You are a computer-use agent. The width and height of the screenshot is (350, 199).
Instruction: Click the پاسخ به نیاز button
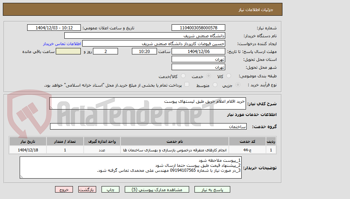(x=212, y=190)
